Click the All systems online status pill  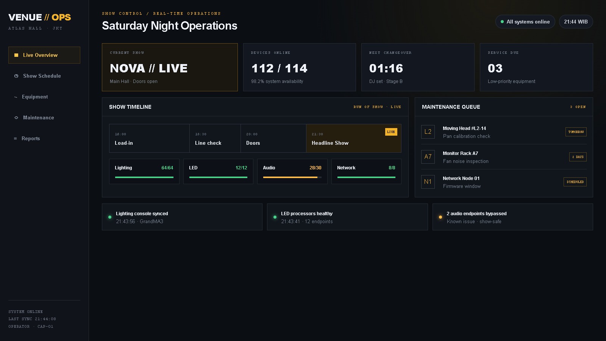[x=525, y=22]
